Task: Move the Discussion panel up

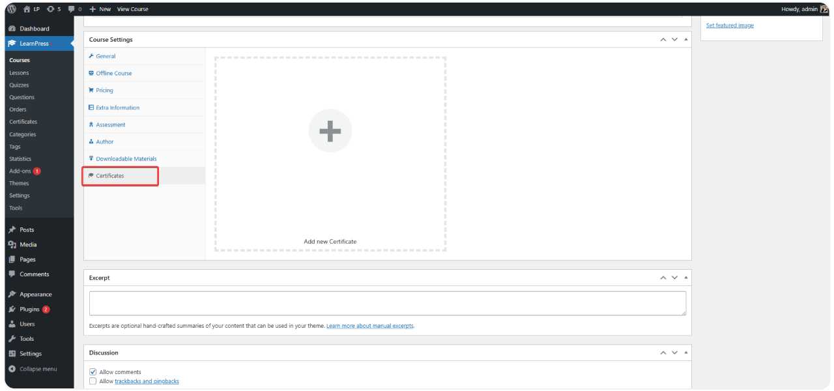Action: coord(663,353)
